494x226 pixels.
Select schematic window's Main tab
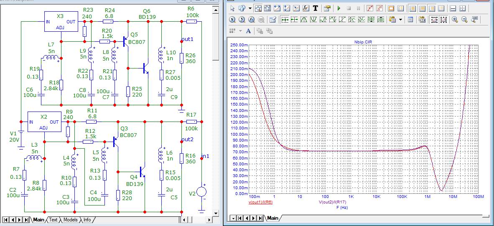point(38,220)
